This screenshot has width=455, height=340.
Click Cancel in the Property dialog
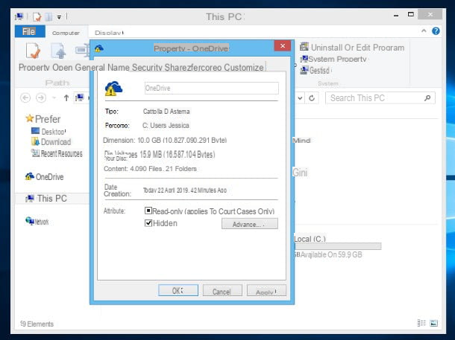click(222, 291)
